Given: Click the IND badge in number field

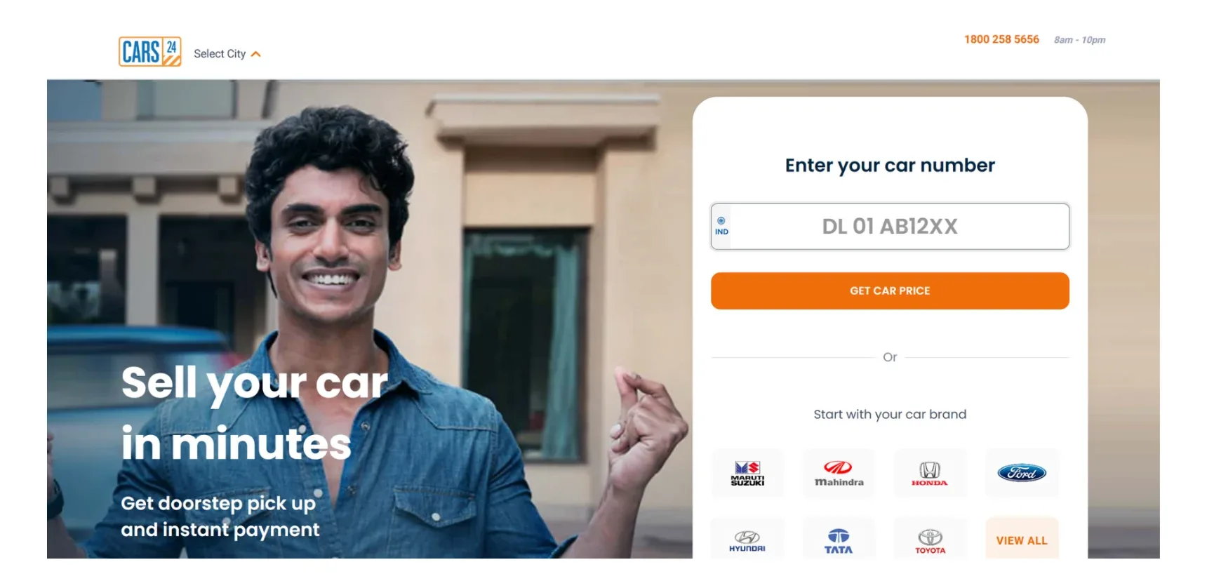Looking at the screenshot, I should (721, 227).
